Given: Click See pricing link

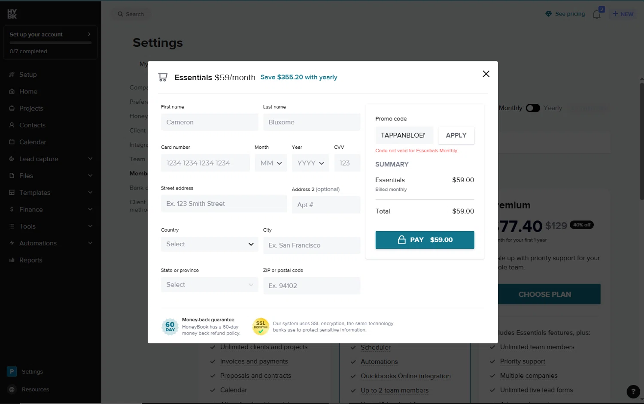Looking at the screenshot, I should coord(570,14).
